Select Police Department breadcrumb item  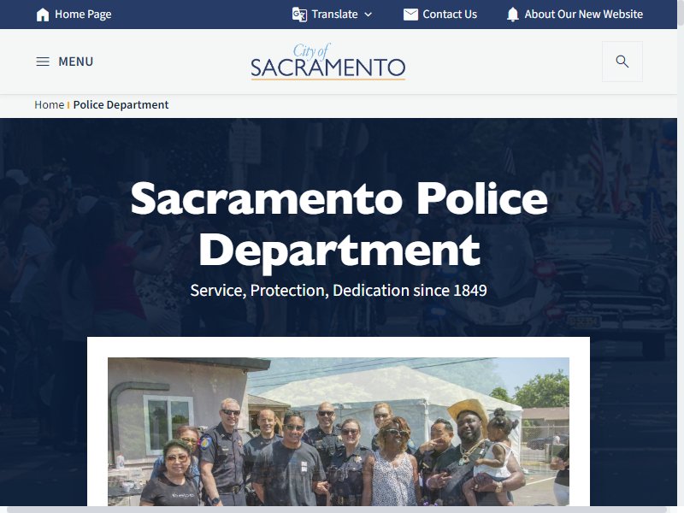tap(121, 104)
